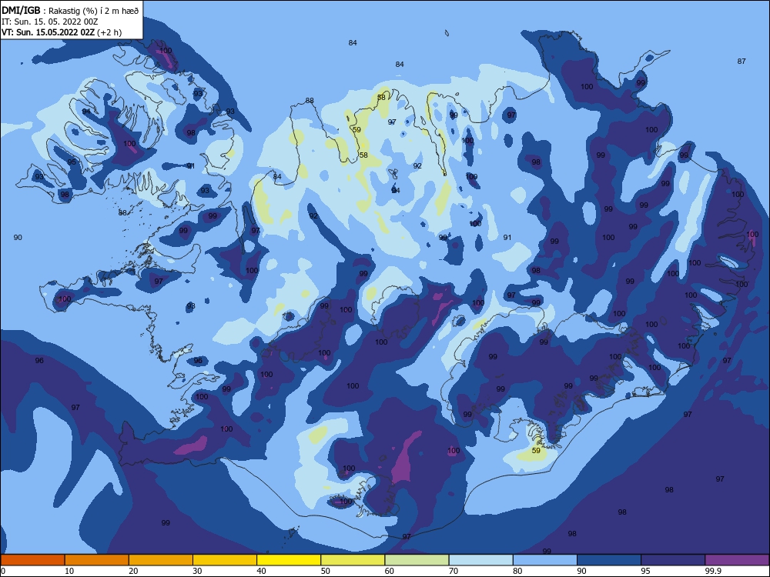The width and height of the screenshot is (770, 577).
Task: Pick the dark navy 95–99.9 legend swatch
Action: 673,560
